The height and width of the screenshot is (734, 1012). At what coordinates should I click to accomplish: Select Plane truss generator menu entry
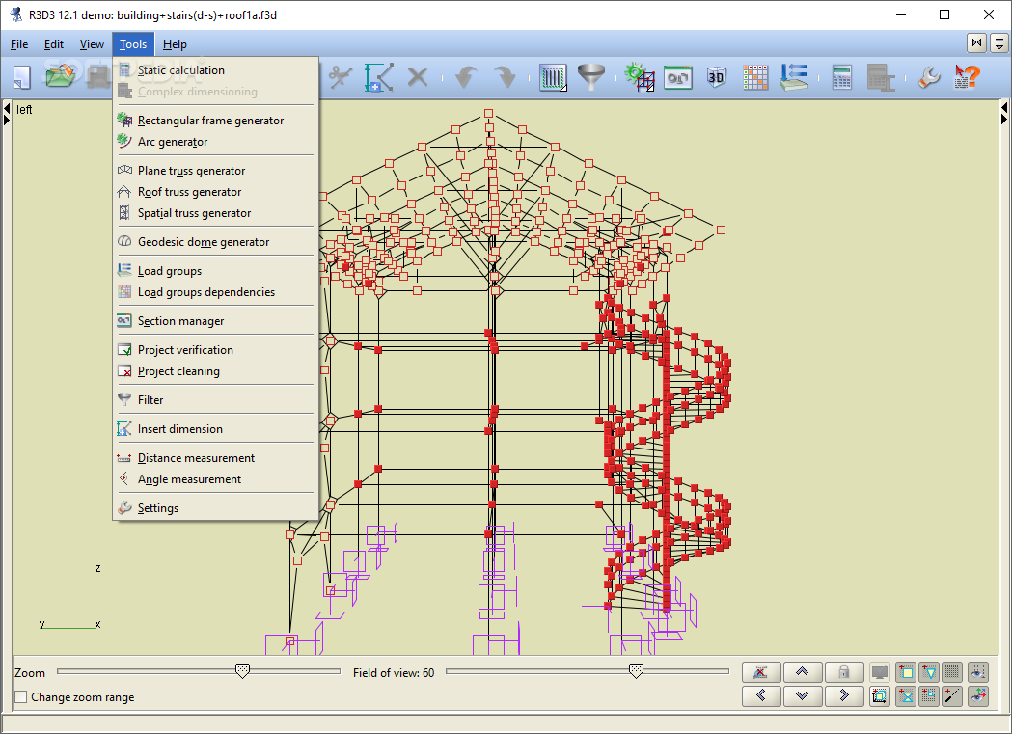point(215,171)
